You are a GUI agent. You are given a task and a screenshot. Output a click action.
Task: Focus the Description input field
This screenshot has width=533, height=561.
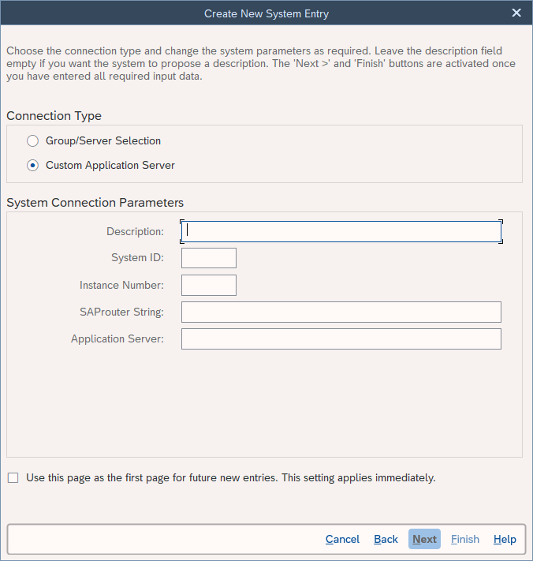click(341, 231)
